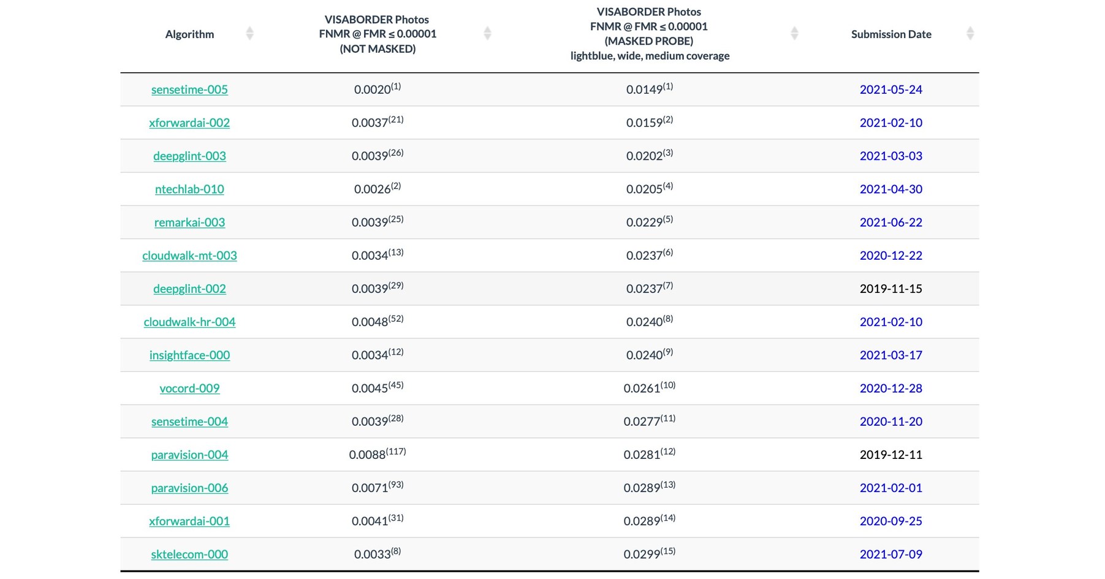Open the vocord-009 algorithm link

pyautogui.click(x=189, y=388)
